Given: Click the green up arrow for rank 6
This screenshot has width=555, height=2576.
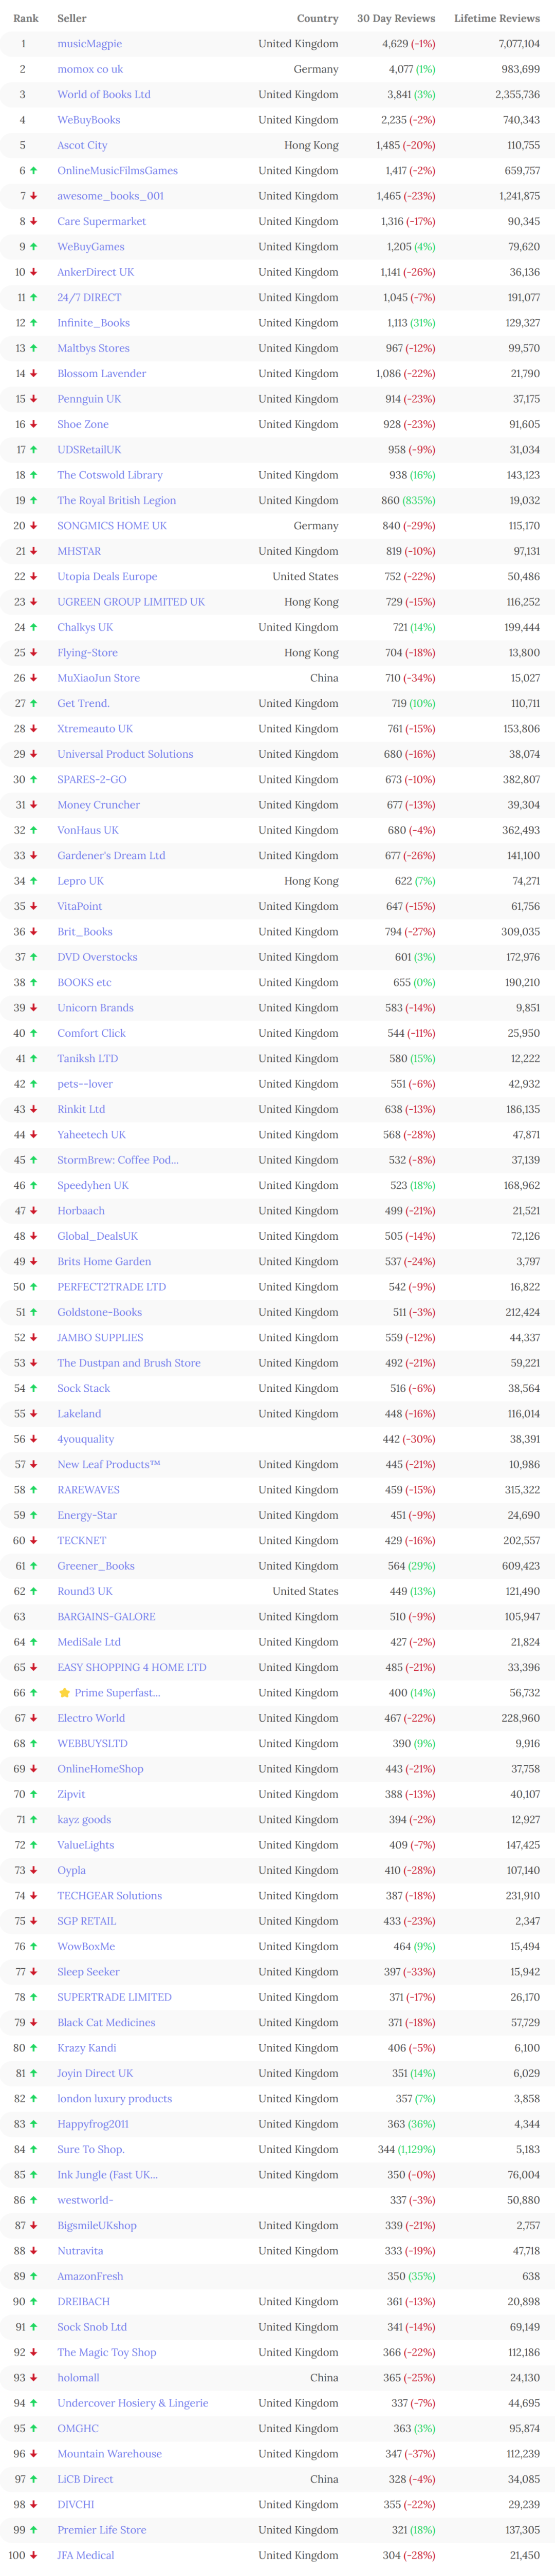Looking at the screenshot, I should pyautogui.click(x=33, y=171).
